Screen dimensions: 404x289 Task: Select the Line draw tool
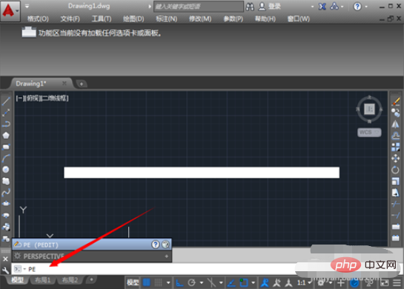point(6,102)
